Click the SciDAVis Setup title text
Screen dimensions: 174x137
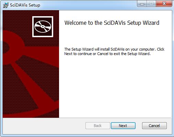tap(25, 5)
